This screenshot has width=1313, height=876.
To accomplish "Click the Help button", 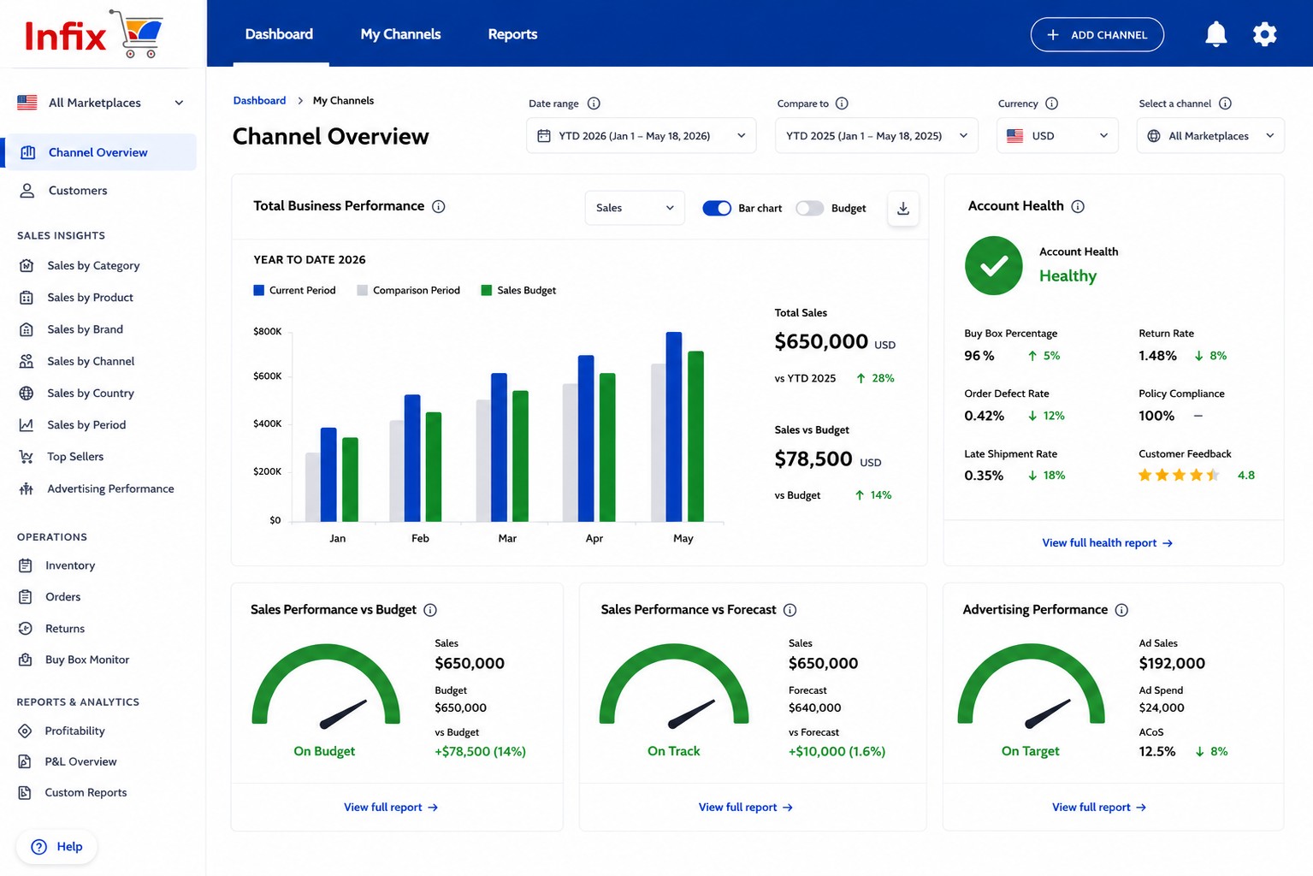I will point(56,847).
